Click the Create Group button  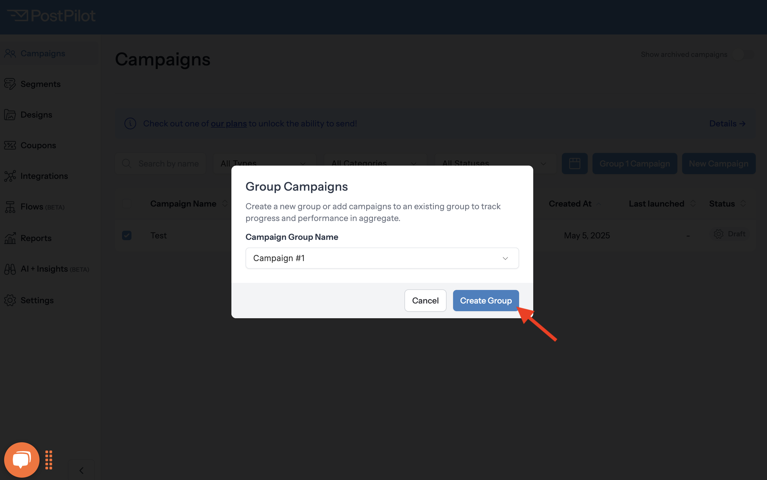click(485, 300)
